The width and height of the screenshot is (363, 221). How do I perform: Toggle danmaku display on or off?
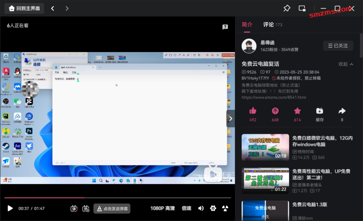pos(74,209)
